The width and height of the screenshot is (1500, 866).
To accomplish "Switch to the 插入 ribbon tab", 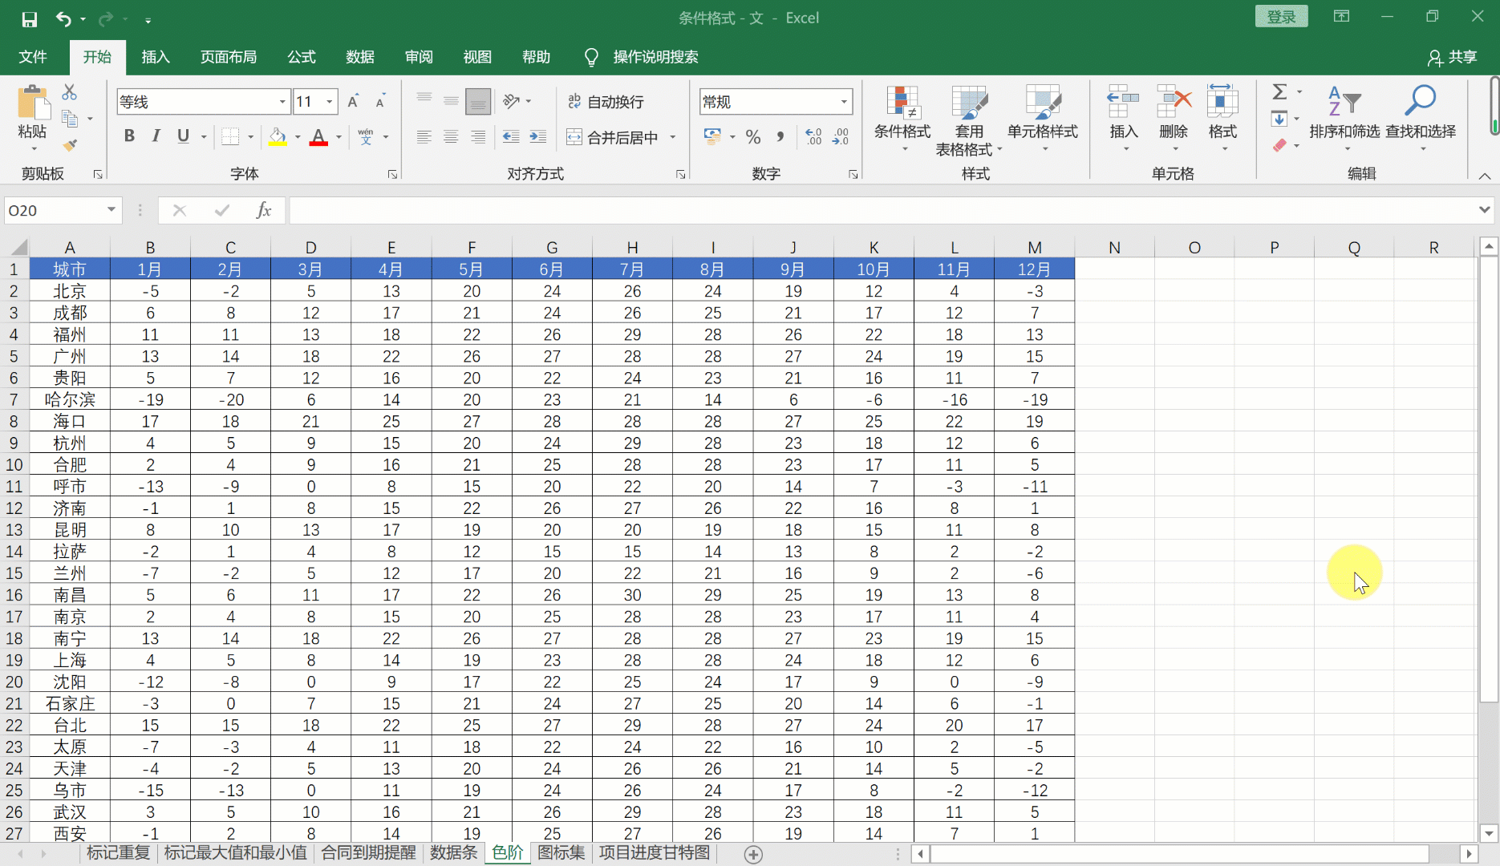I will (x=156, y=57).
